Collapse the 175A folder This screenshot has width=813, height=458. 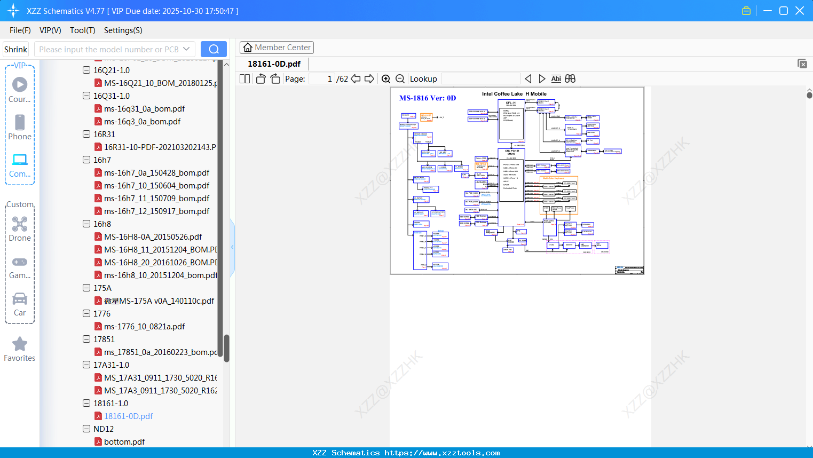86,288
